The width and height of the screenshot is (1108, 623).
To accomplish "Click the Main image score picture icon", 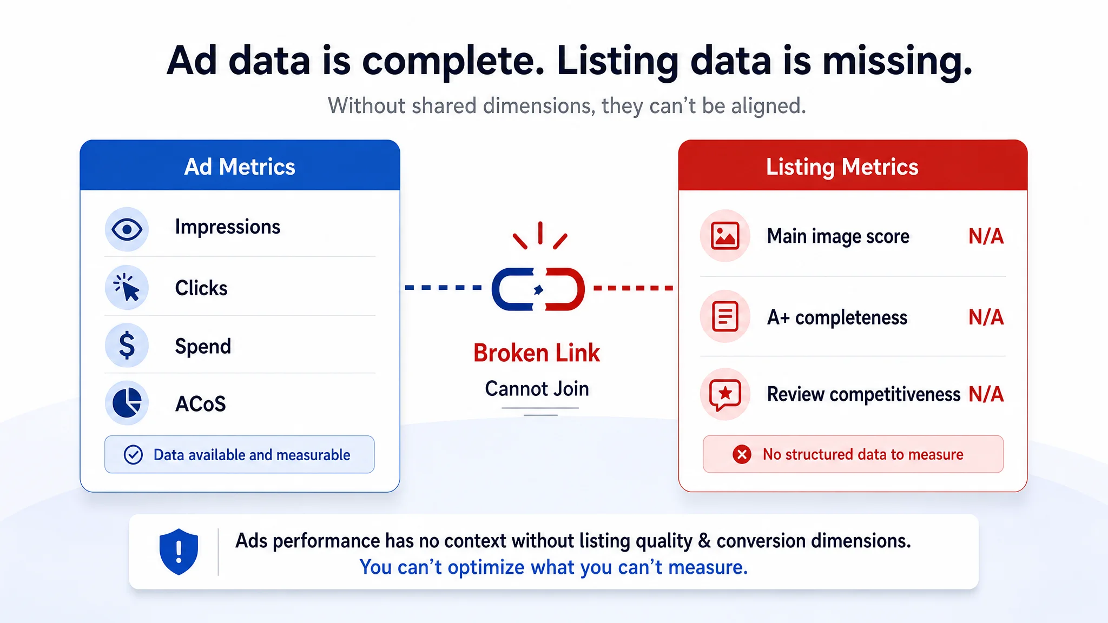I will coord(725,236).
